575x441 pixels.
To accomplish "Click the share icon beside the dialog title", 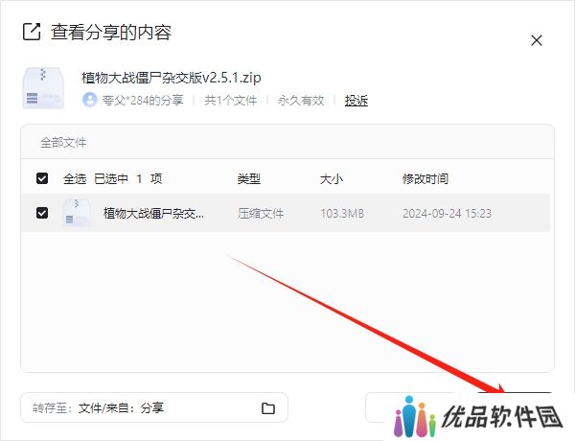I will [32, 32].
